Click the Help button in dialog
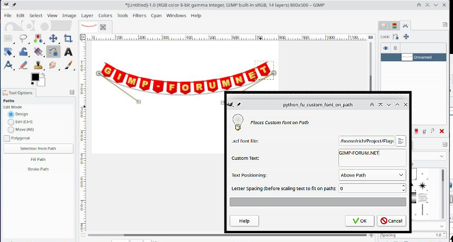453x242 pixels. pos(244,221)
